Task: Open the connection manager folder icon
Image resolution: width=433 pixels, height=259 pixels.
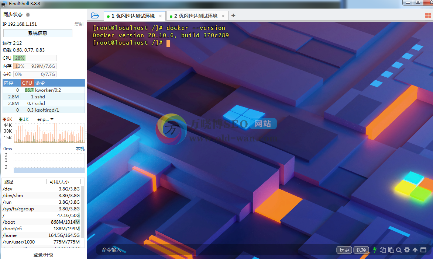Action: pos(95,16)
